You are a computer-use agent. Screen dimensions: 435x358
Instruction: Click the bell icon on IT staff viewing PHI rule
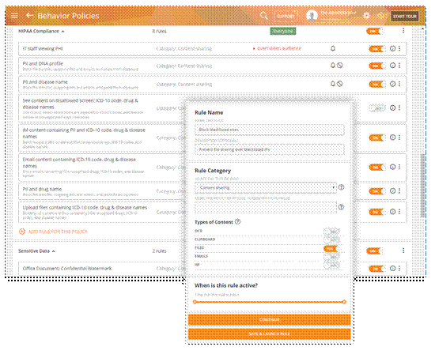(x=333, y=48)
